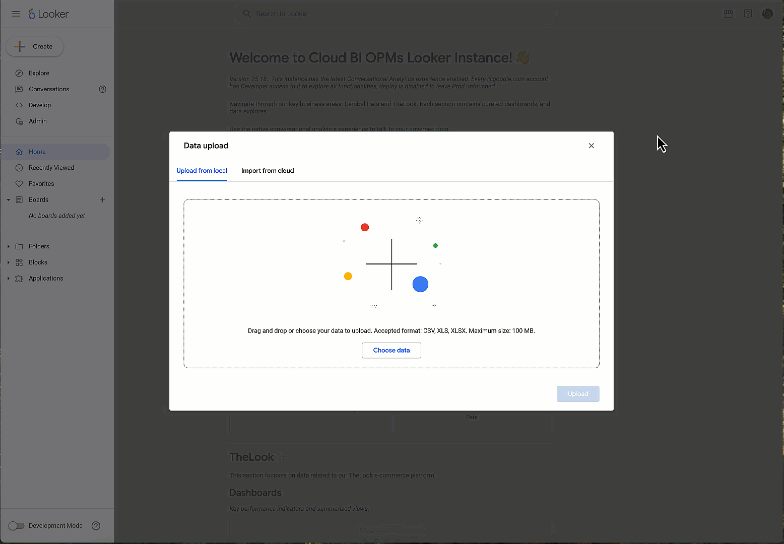This screenshot has height=544, width=784.
Task: Open the Admin panel icon
Action: point(19,121)
